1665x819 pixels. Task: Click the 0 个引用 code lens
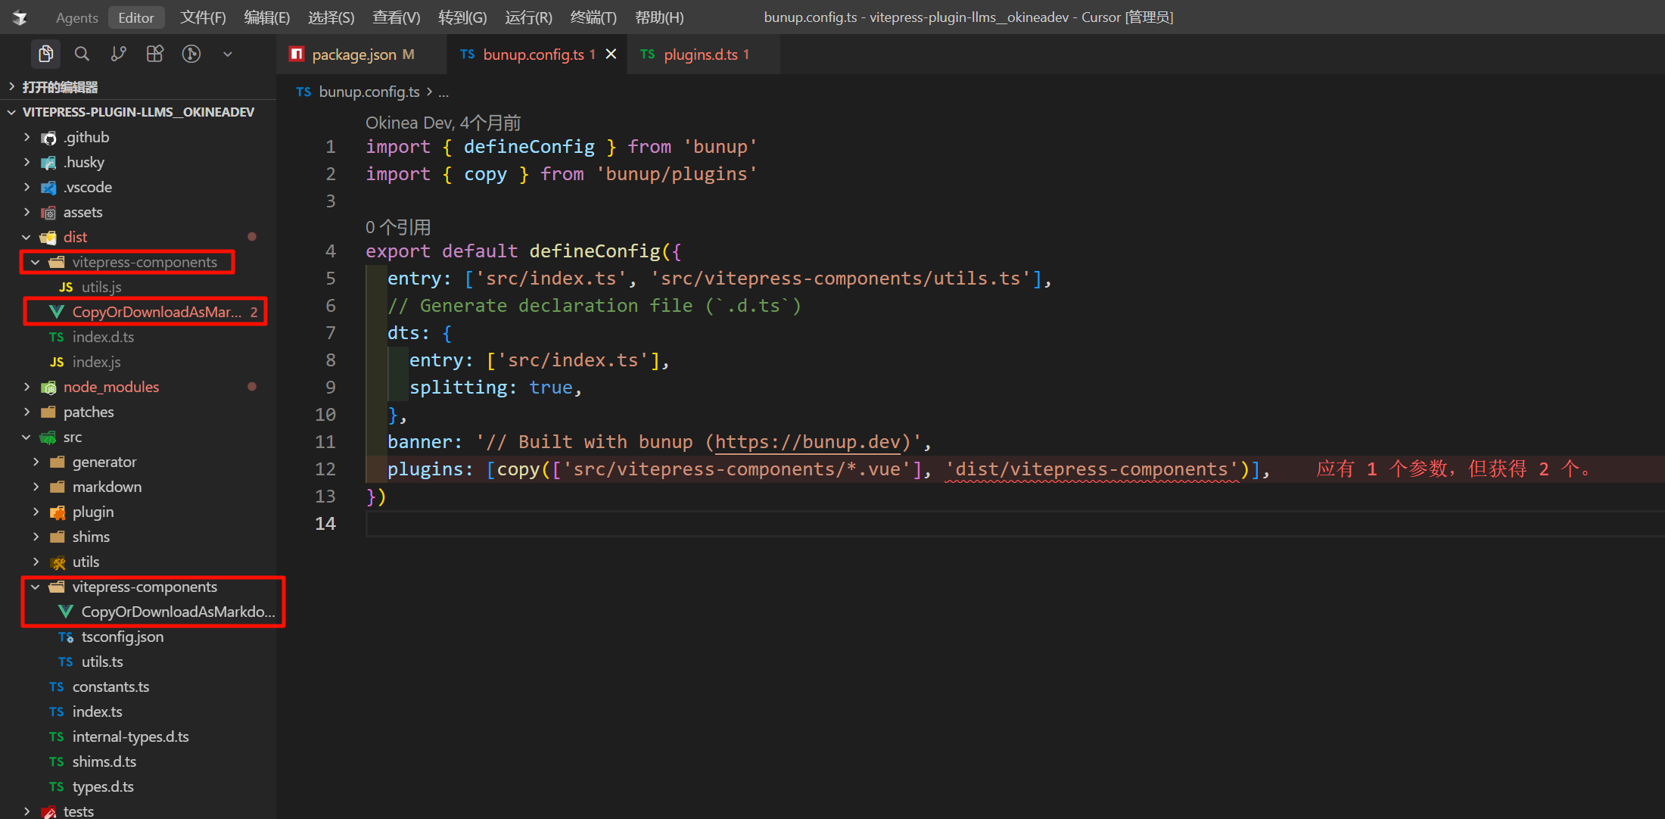398,227
